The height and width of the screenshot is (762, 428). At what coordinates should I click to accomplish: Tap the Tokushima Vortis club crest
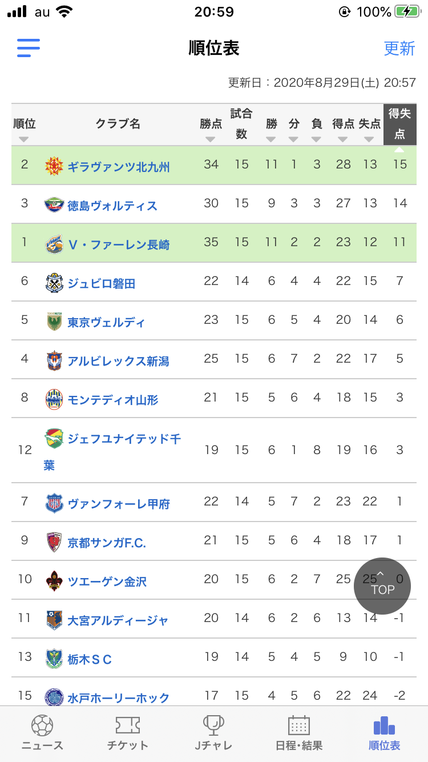coord(54,205)
